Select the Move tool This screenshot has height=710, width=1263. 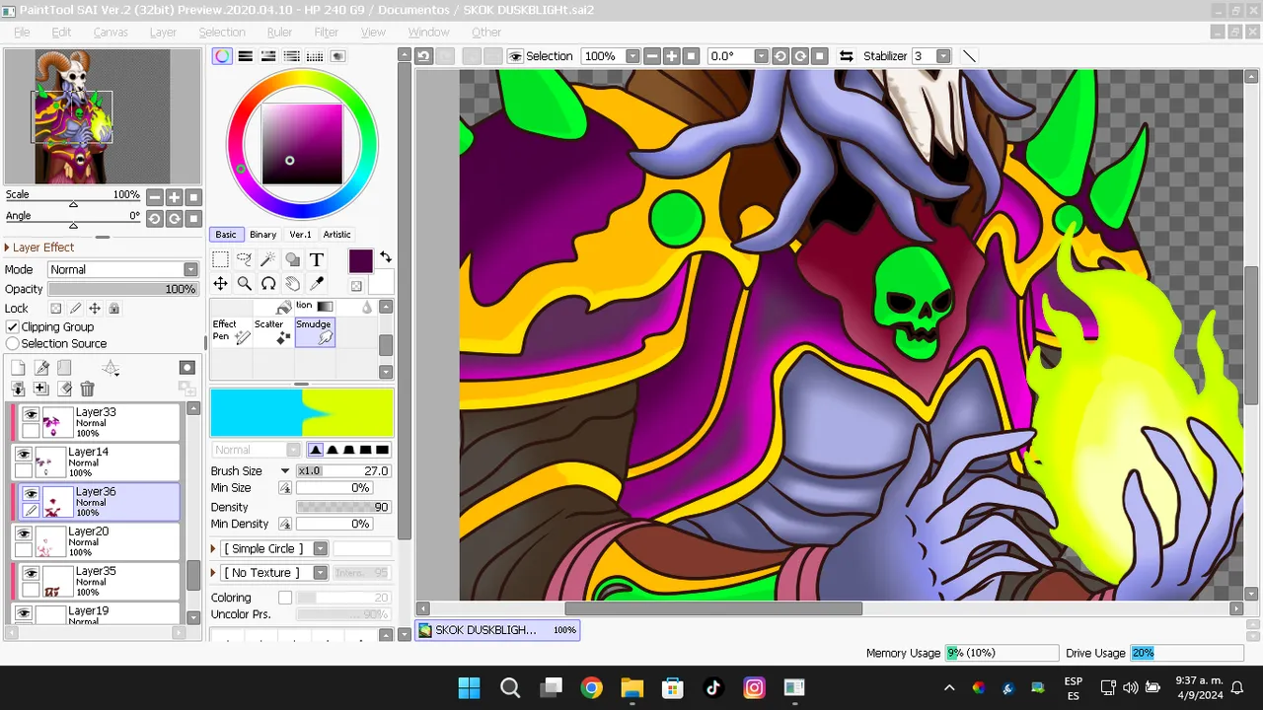[x=220, y=284]
